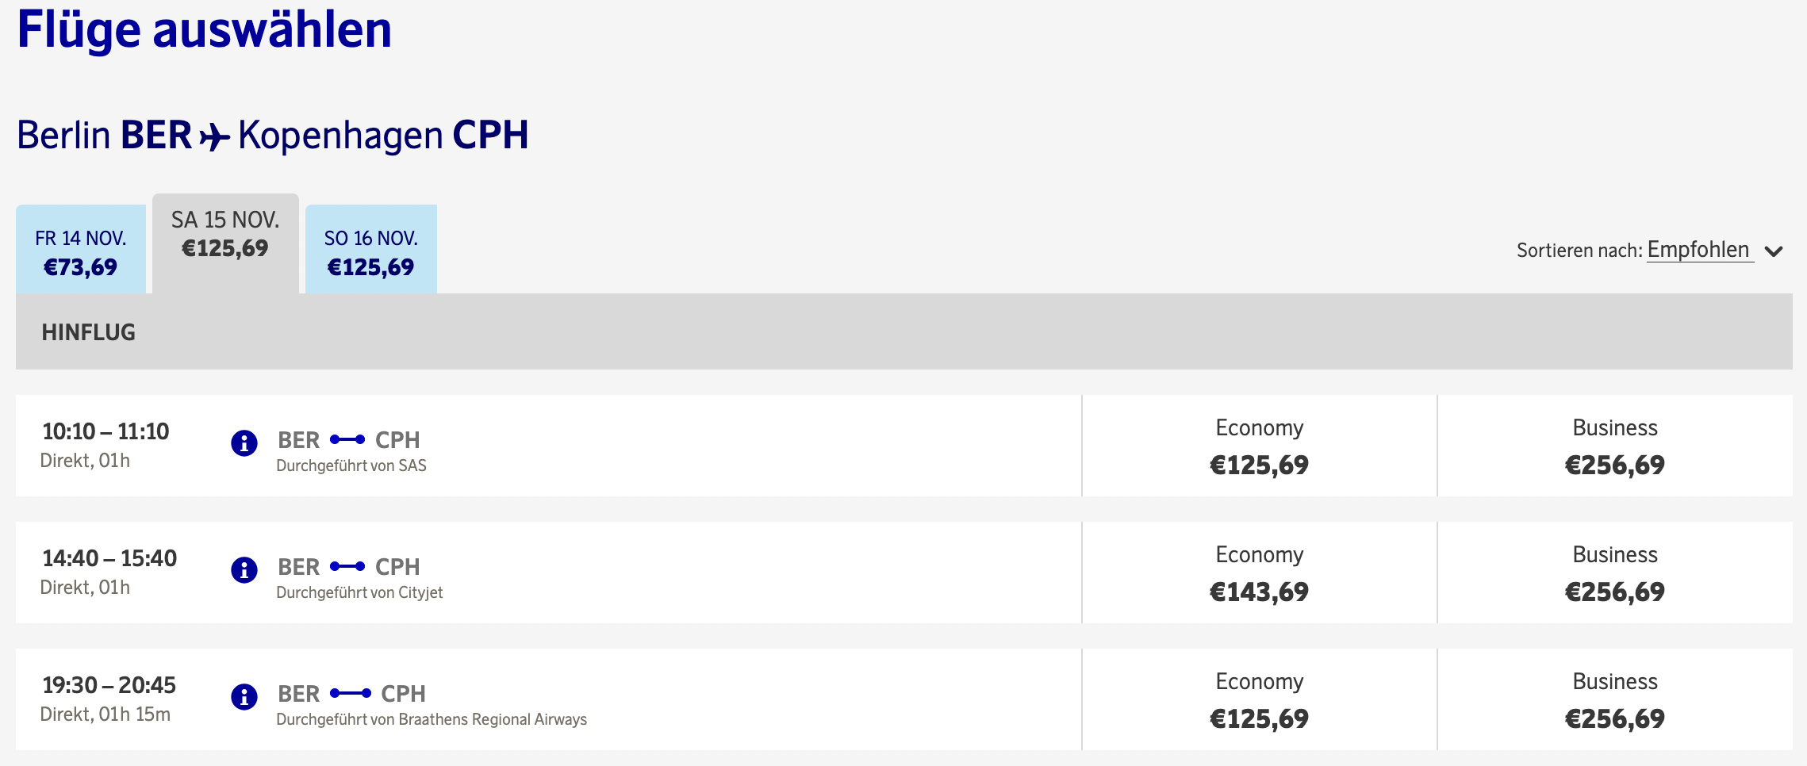Open the Empfohlen sort dropdown
This screenshot has width=1807, height=766.
(x=1698, y=250)
